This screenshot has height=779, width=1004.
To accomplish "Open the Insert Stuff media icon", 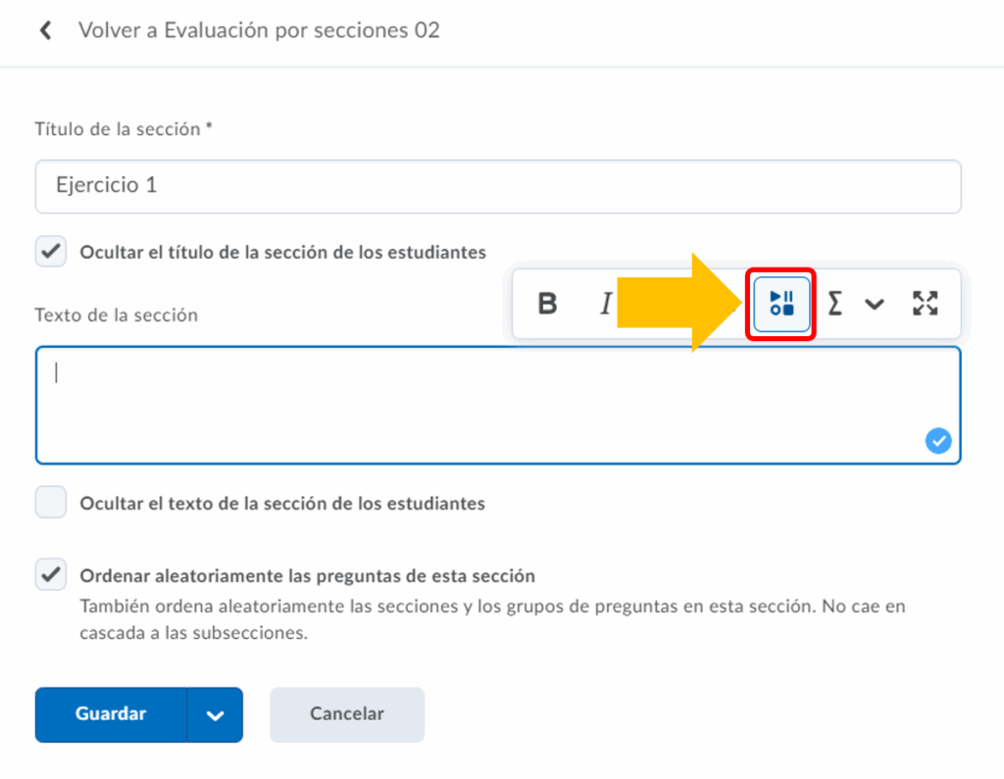I will [781, 304].
